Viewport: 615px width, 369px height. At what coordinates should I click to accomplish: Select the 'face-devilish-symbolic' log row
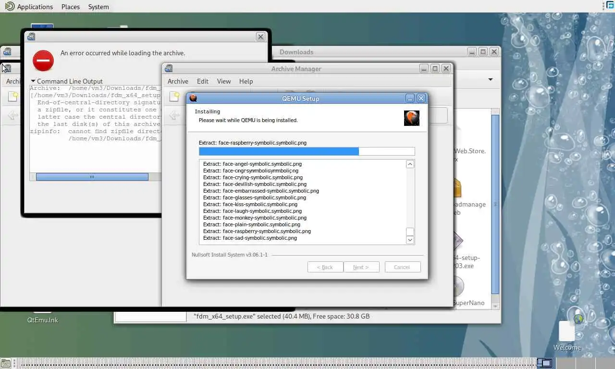tap(255, 184)
